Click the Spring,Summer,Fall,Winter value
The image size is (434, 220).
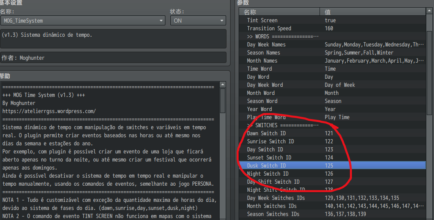pos(359,52)
